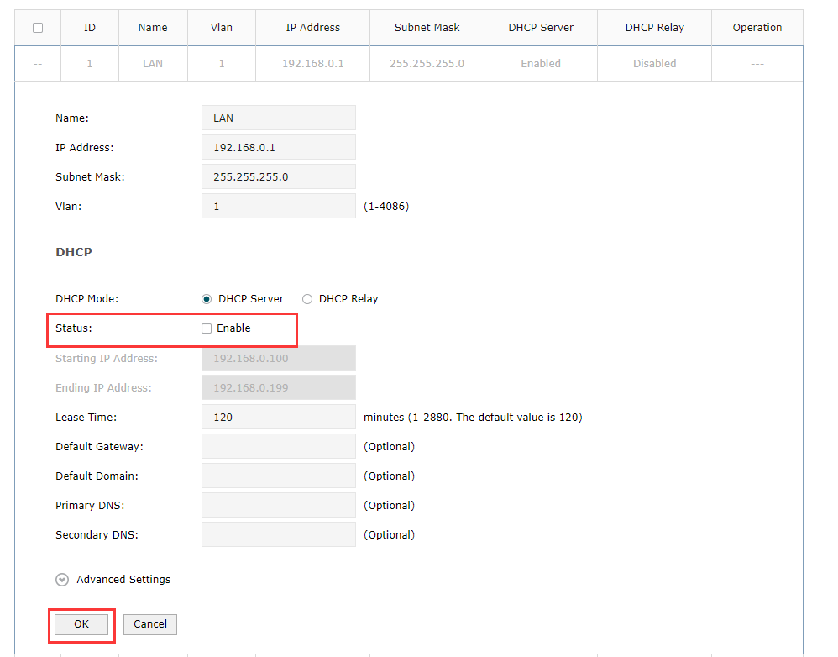Edit the Lease Time field showing 120

coord(279,417)
